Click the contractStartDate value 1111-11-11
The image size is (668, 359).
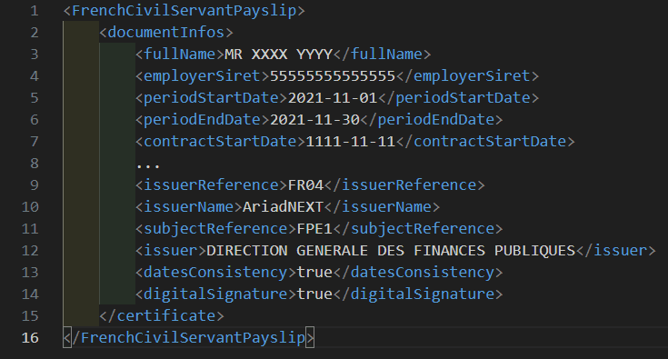(x=350, y=142)
